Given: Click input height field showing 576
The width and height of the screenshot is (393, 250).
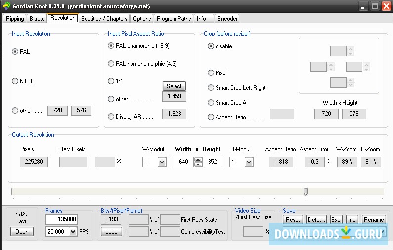Looking at the screenshot, I should click(x=81, y=110).
